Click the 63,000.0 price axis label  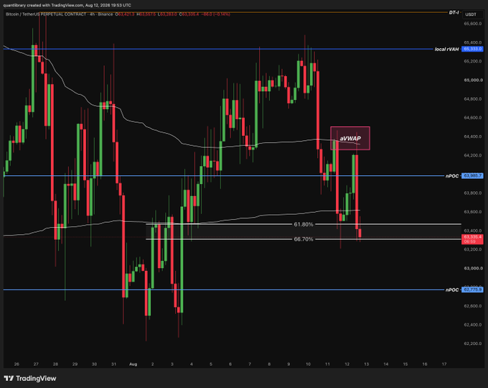472,268
